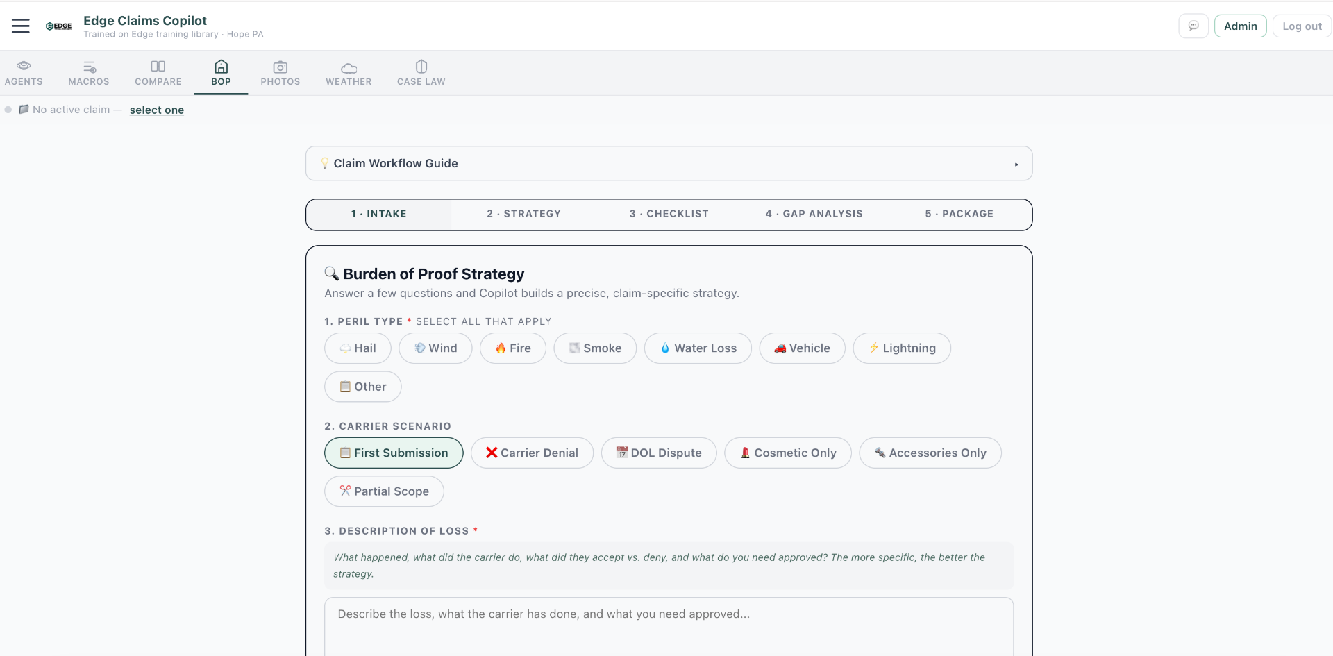Screen dimensions: 1333x656
Task: Select the Water Loss peril chip
Action: click(x=697, y=348)
